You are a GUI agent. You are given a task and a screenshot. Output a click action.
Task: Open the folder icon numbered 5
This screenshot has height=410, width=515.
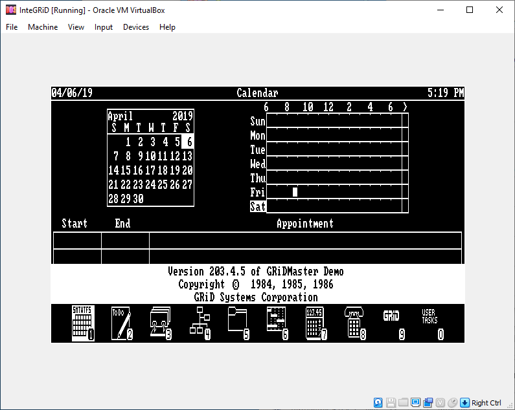click(238, 323)
